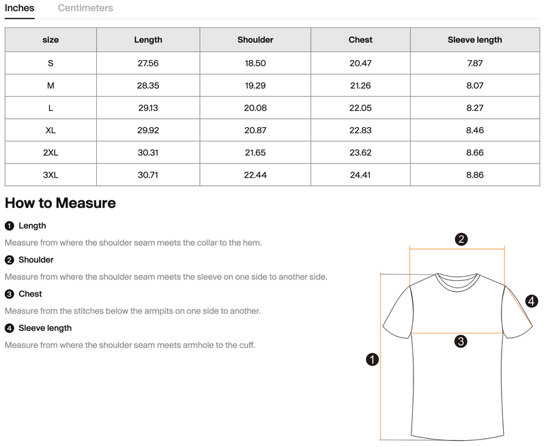Screen dimensions: 546x447
Task: Click the bullet 1 icon beside Length
Action: (x=10, y=226)
